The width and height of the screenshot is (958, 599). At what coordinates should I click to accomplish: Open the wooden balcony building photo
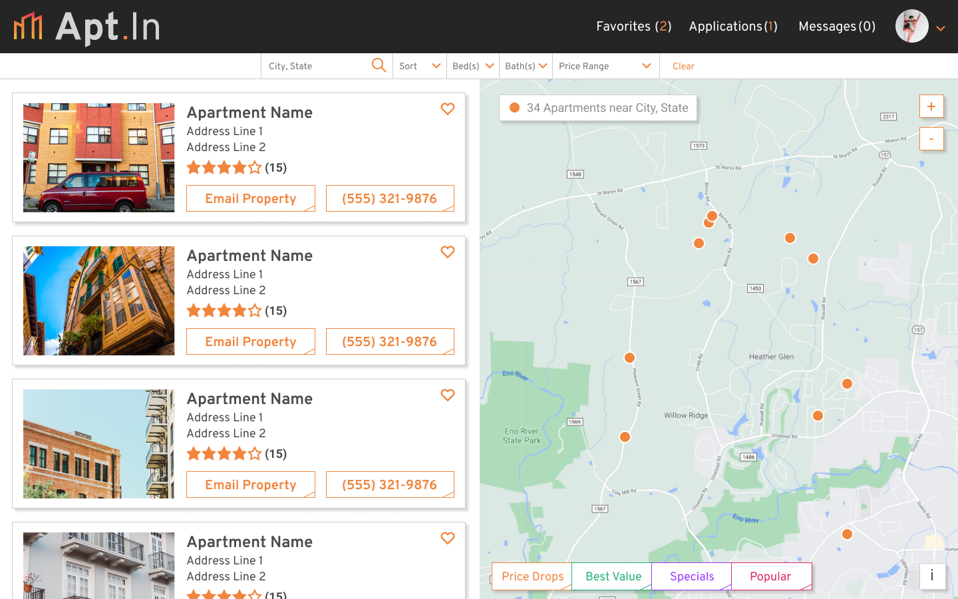click(x=98, y=301)
